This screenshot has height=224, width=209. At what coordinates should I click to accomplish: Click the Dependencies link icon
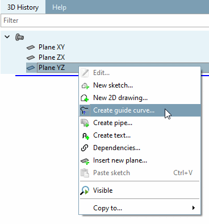(x=85, y=148)
